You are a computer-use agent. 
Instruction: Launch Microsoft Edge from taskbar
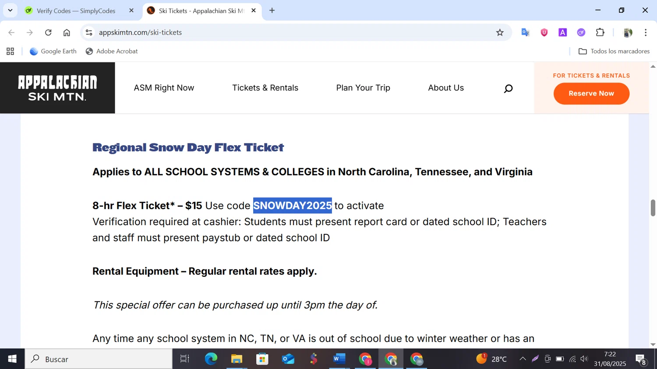pos(211,359)
